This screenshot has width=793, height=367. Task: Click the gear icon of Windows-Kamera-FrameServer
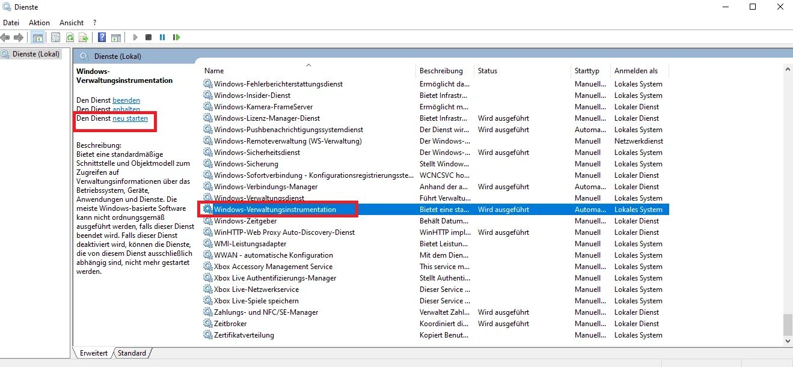tap(208, 106)
